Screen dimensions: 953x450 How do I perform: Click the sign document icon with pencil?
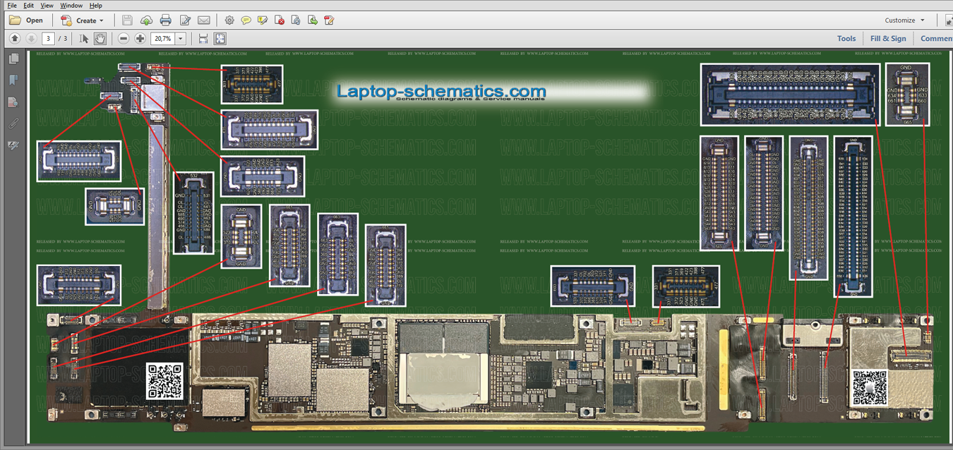pos(329,20)
